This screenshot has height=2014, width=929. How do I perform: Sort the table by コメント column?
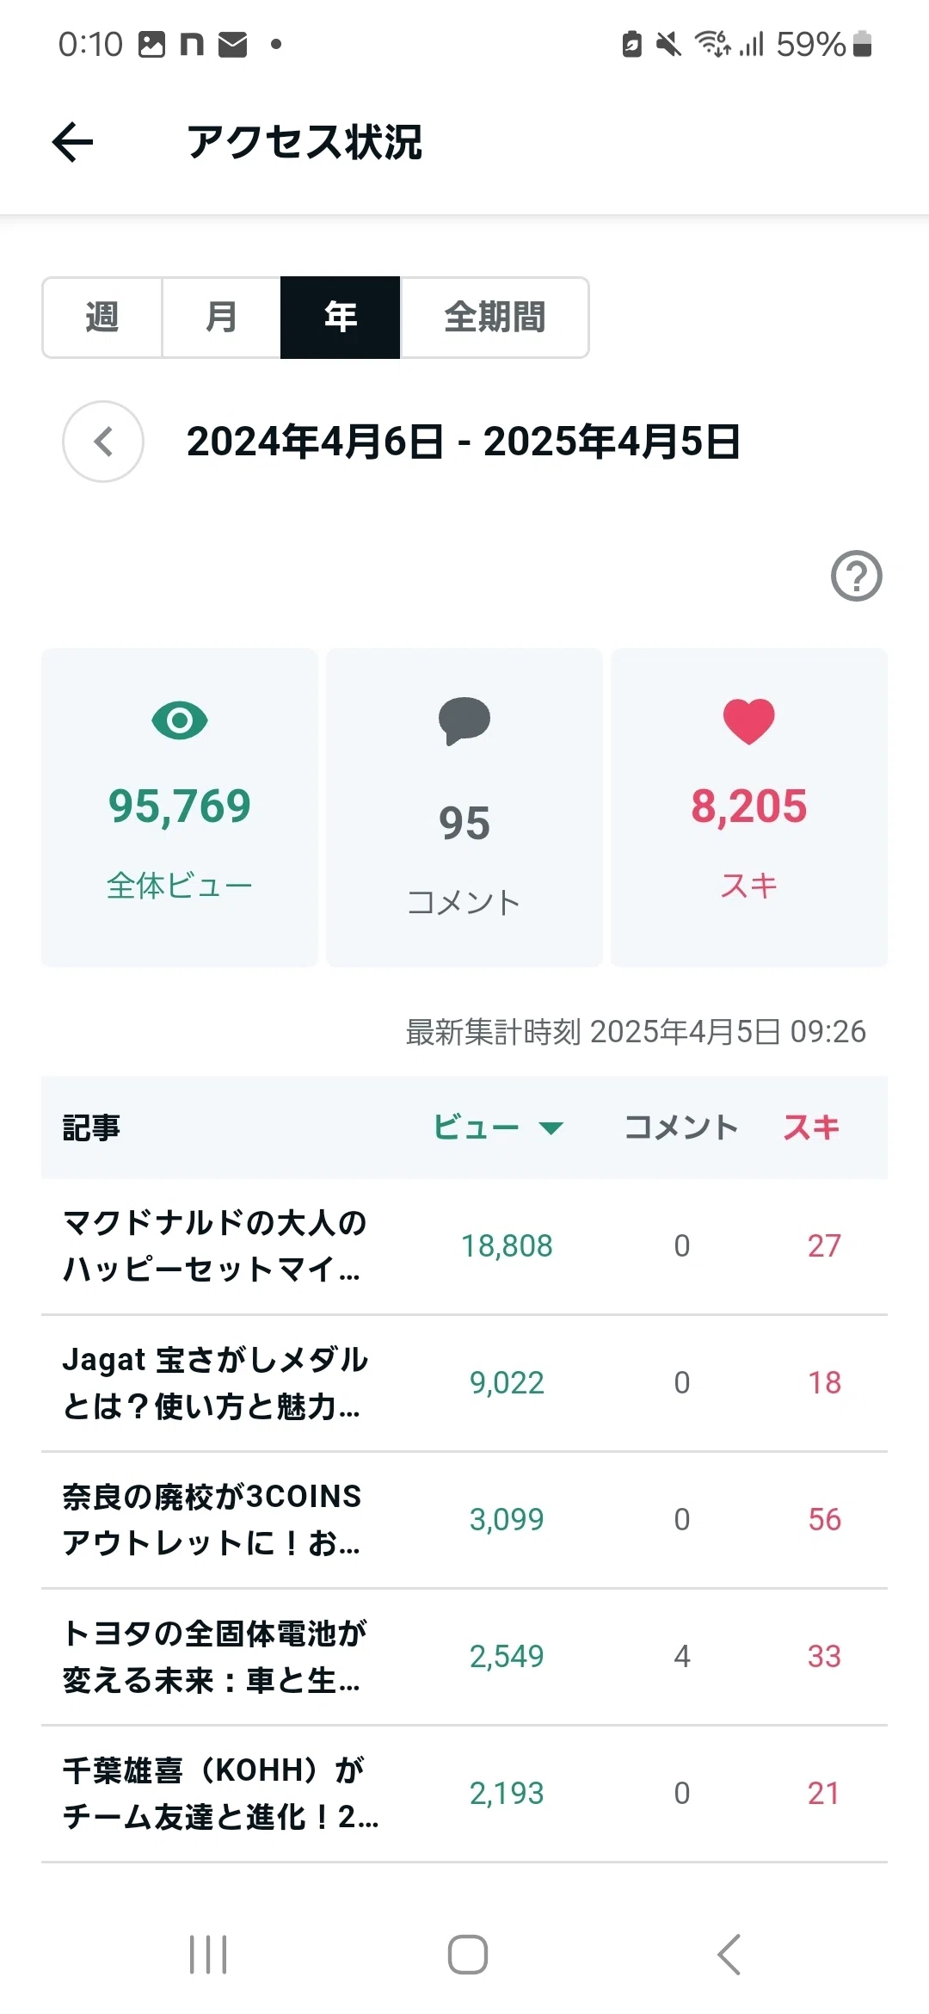tap(681, 1127)
